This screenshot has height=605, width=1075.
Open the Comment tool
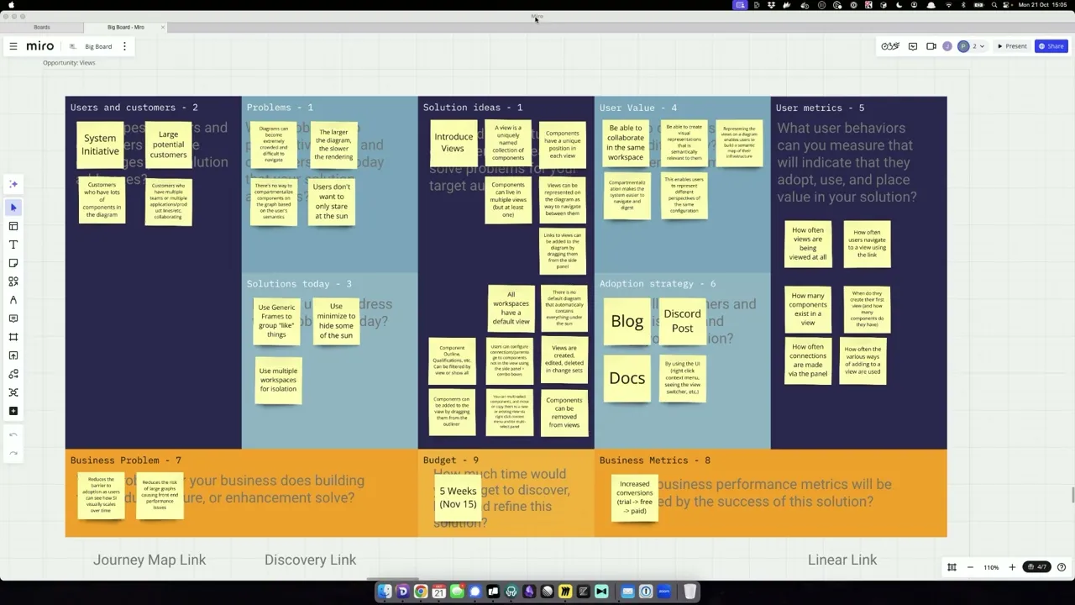pyautogui.click(x=13, y=318)
